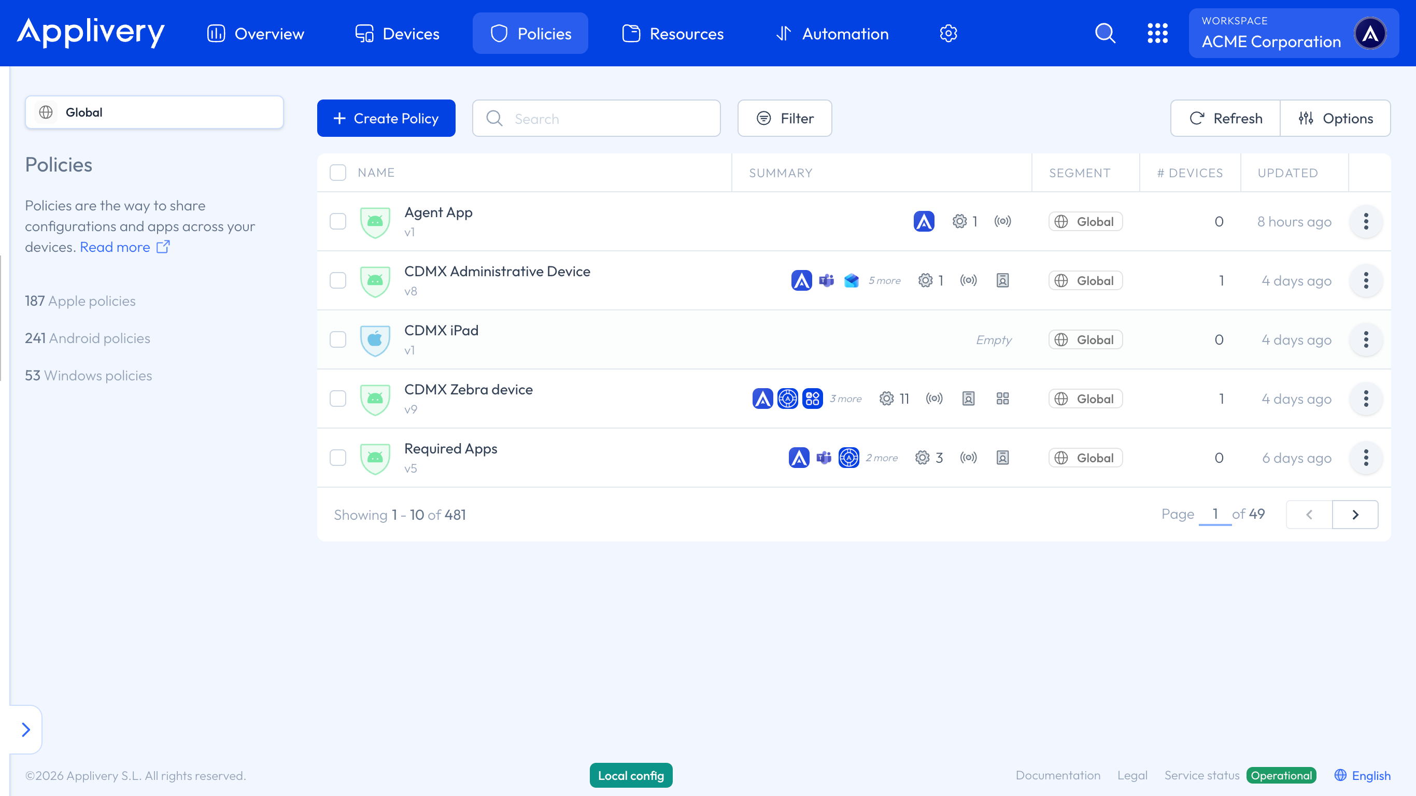Open the Global segment selector dropdown
The image size is (1416, 796).
click(x=154, y=112)
